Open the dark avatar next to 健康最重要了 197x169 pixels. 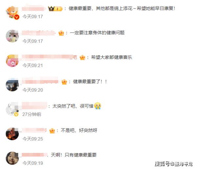pyautogui.click(x=12, y=85)
